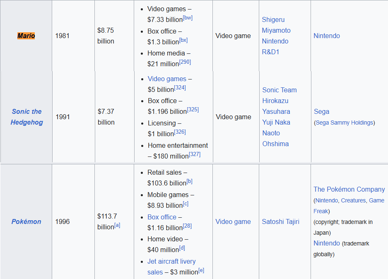Click citation [326] for Licensing
This screenshot has height=279, width=388.
click(180, 132)
